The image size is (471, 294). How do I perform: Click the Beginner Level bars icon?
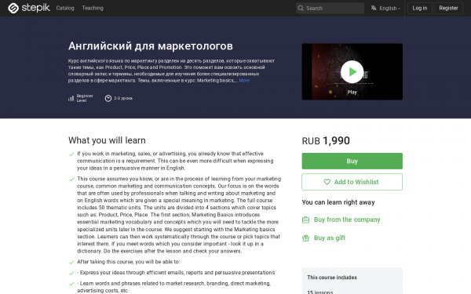tap(71, 98)
